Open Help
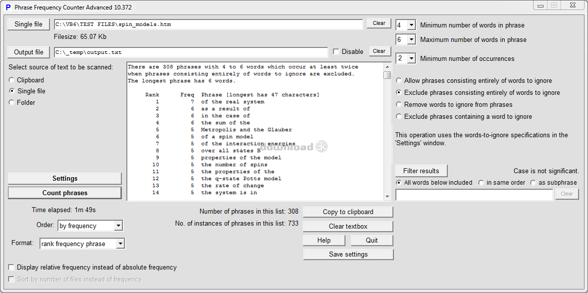 point(324,241)
